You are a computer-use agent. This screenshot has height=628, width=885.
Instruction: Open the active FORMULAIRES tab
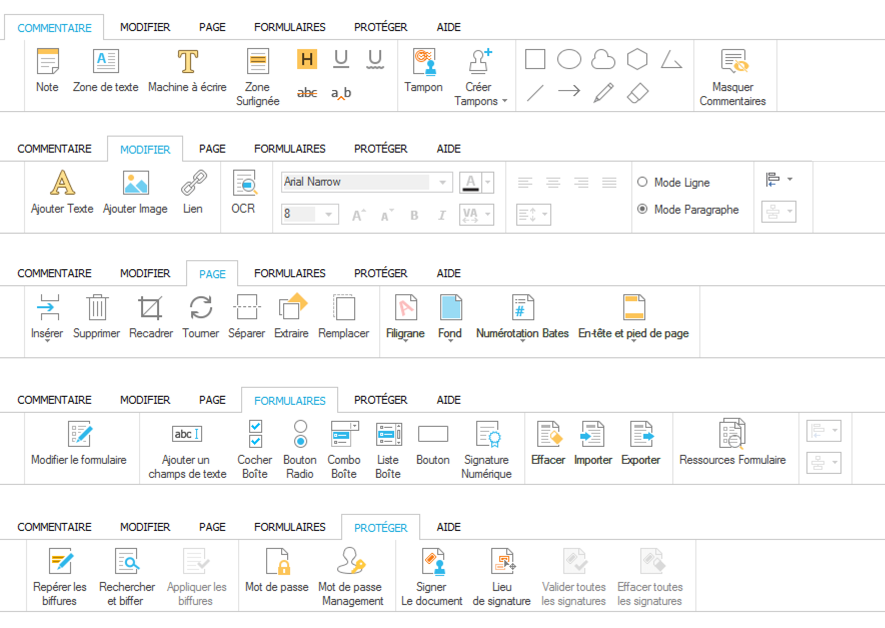(x=290, y=401)
